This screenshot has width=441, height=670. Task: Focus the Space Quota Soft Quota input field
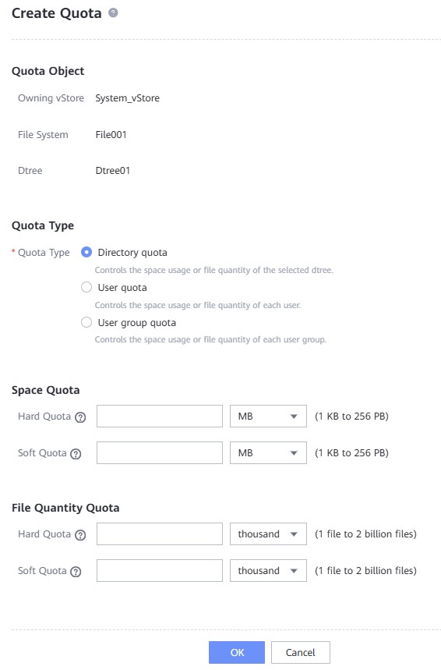pyautogui.click(x=160, y=453)
